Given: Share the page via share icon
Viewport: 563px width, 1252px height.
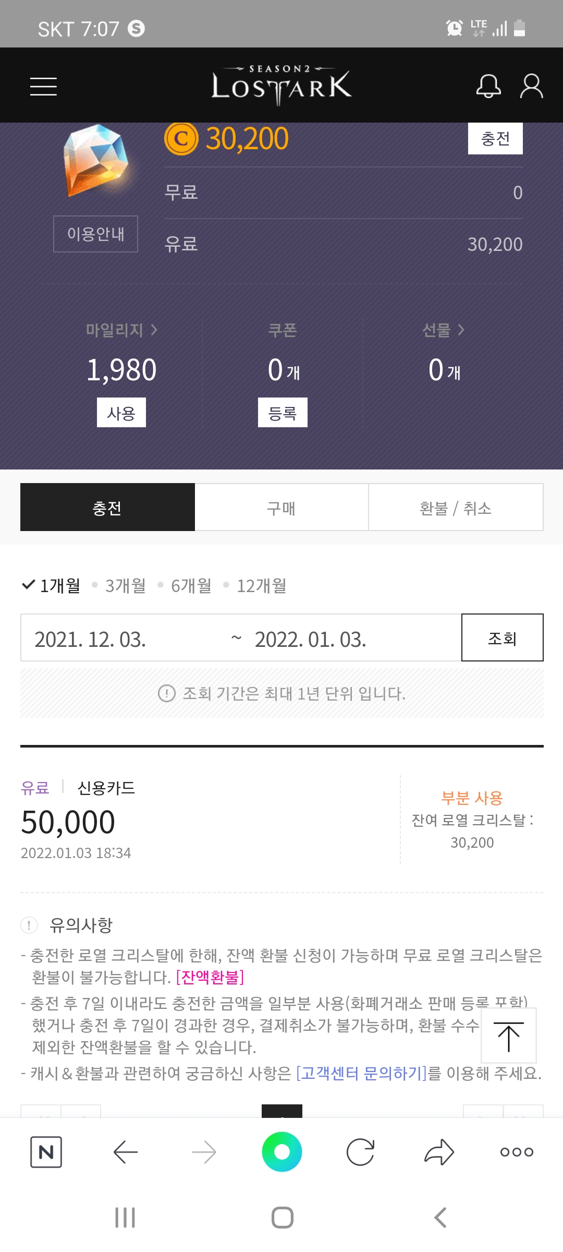Looking at the screenshot, I should pos(439,1152).
